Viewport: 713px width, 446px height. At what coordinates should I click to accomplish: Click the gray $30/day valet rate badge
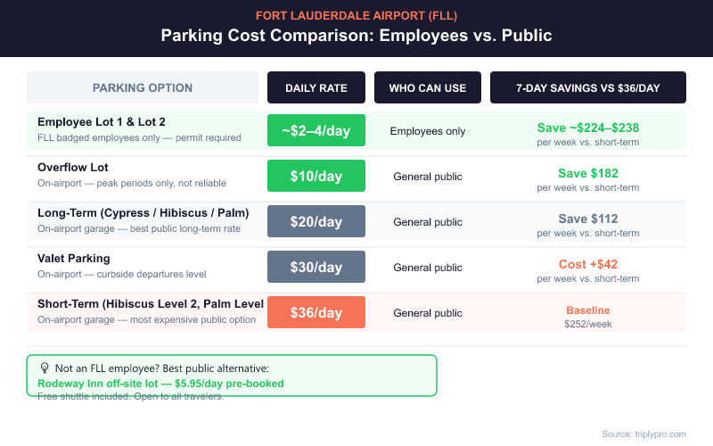pyautogui.click(x=316, y=268)
